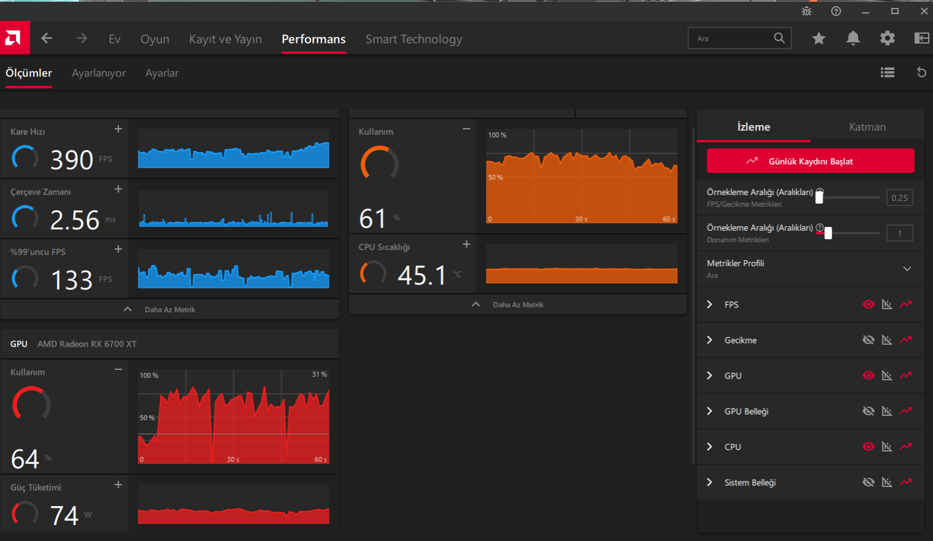Open the bug report tool icon
Image resolution: width=933 pixels, height=541 pixels.
[807, 11]
